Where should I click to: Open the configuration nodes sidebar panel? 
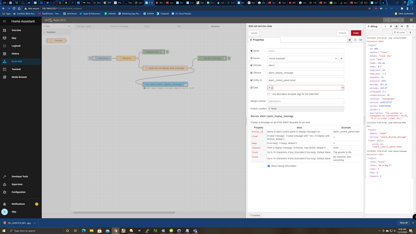(402, 27)
